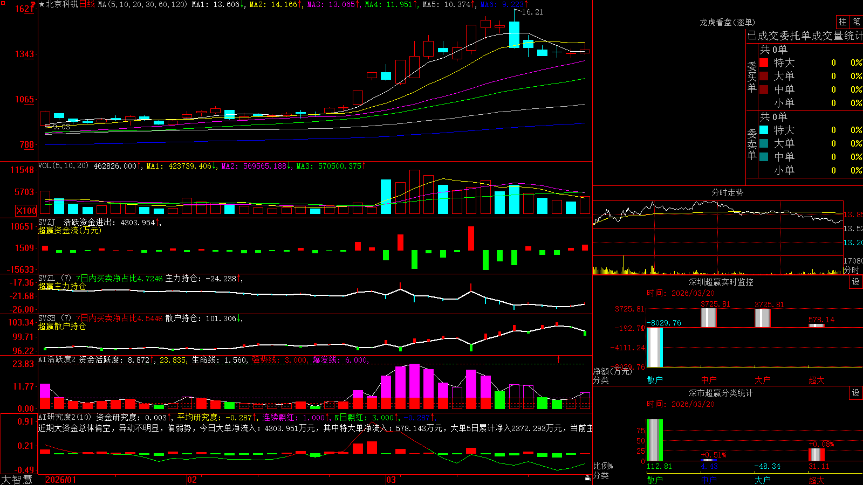
Task: Click the 分时走势 panel title
Action: pos(727,192)
